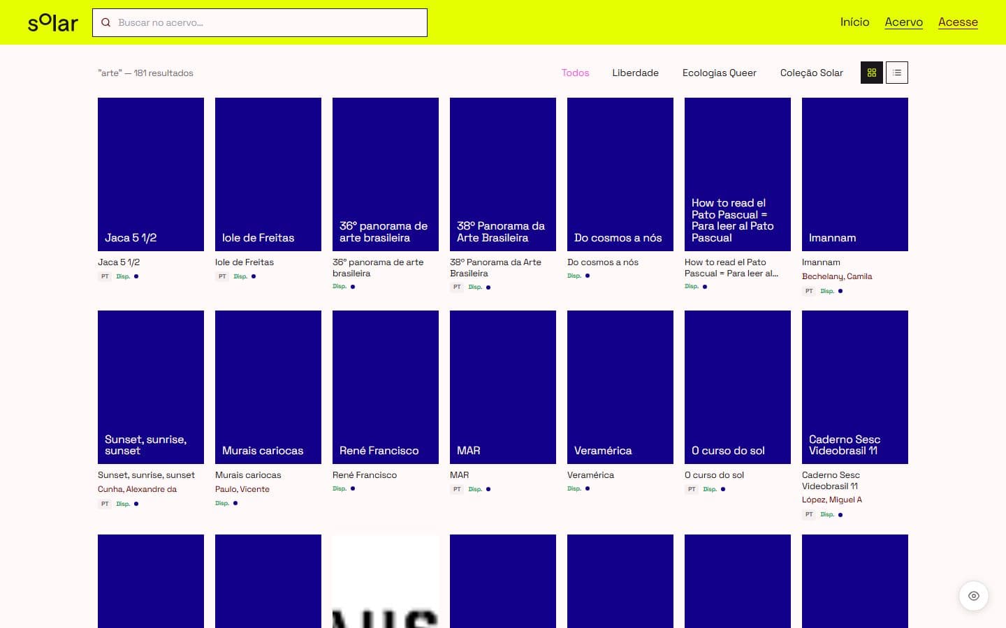Select the Liberdade filter tab

(635, 73)
